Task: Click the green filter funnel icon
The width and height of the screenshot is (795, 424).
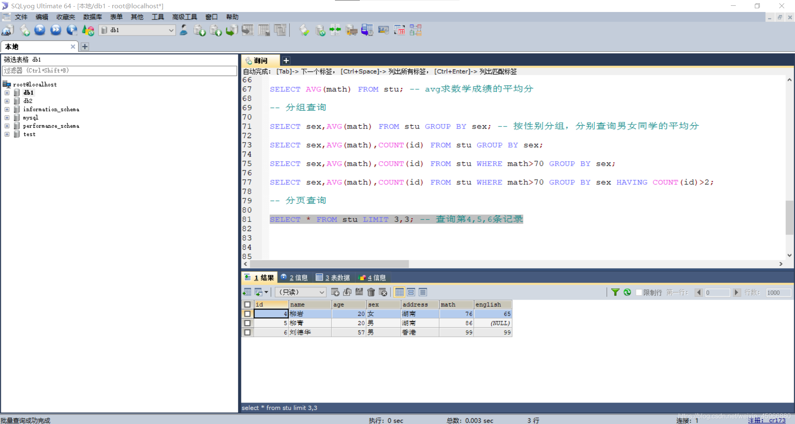Action: coord(615,292)
